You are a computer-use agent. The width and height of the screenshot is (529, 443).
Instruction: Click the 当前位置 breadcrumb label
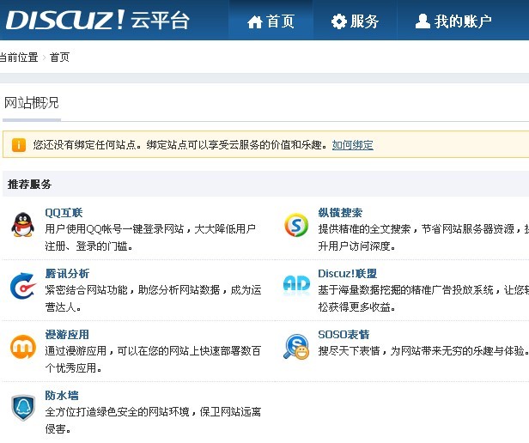click(19, 58)
